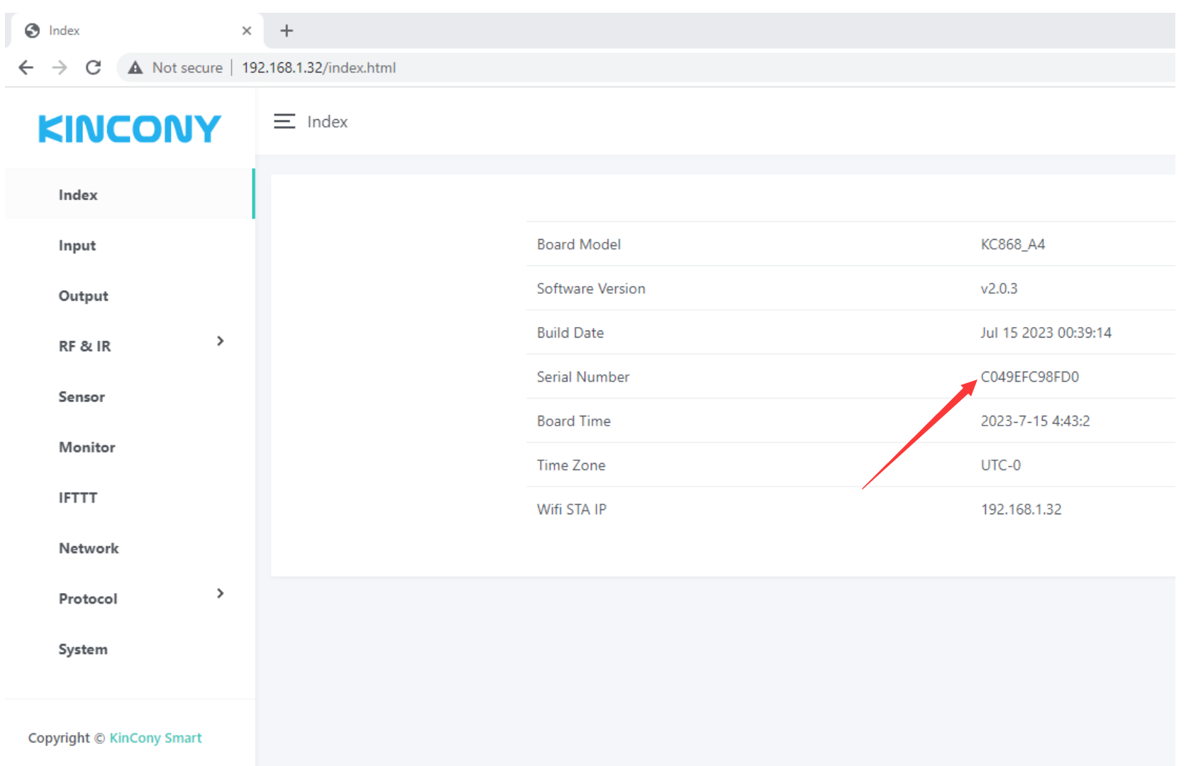This screenshot has height=766, width=1186.
Task: Click the KinCony logo
Action: [x=130, y=129]
